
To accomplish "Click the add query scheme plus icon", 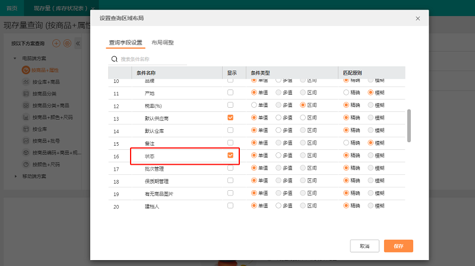I will 56,43.
